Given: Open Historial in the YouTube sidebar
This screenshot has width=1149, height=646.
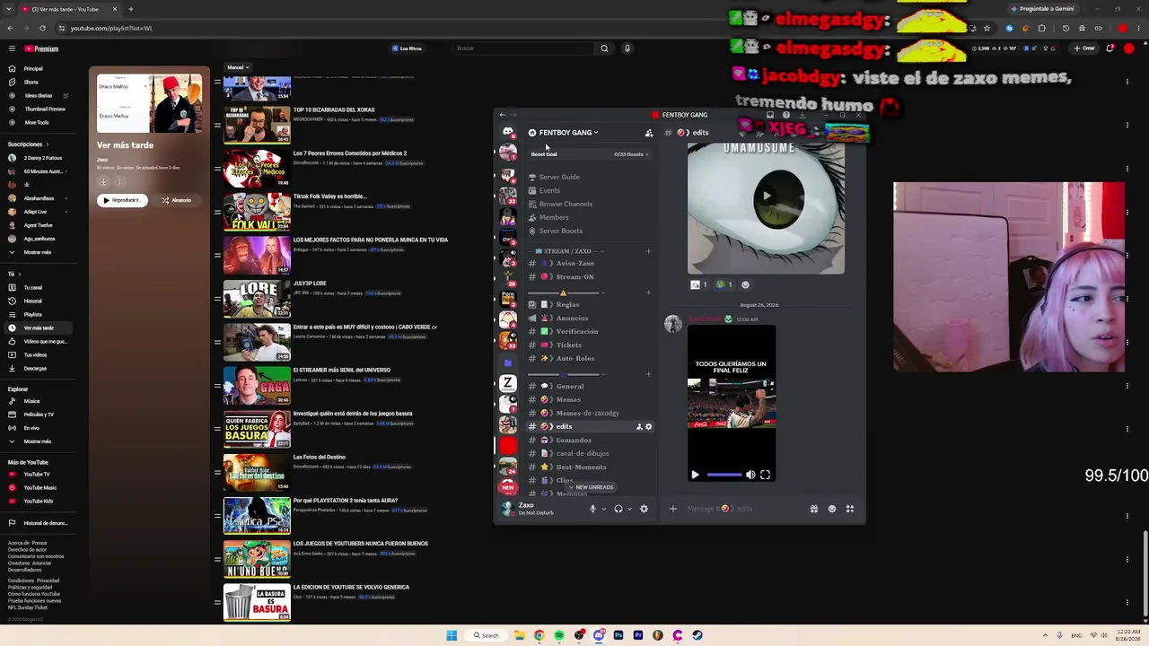Looking at the screenshot, I should 33,301.
